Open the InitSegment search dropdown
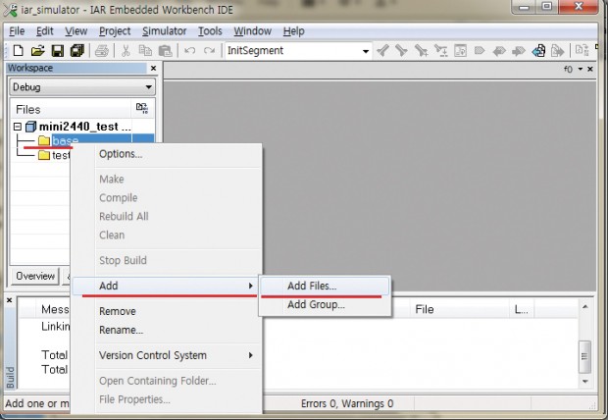 366,51
